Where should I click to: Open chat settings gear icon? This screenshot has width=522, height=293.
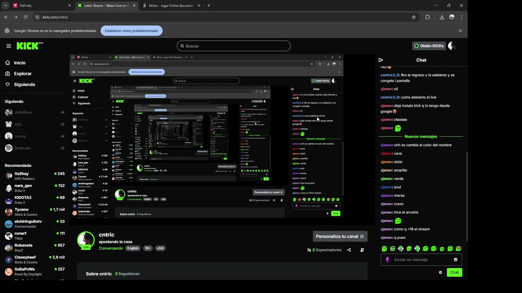click(x=440, y=272)
